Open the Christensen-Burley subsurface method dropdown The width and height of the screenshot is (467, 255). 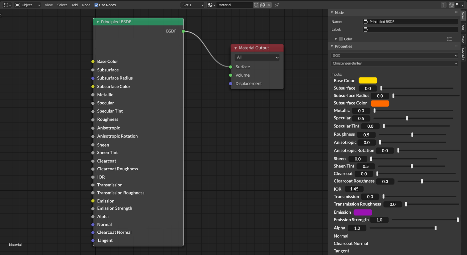[x=394, y=63]
